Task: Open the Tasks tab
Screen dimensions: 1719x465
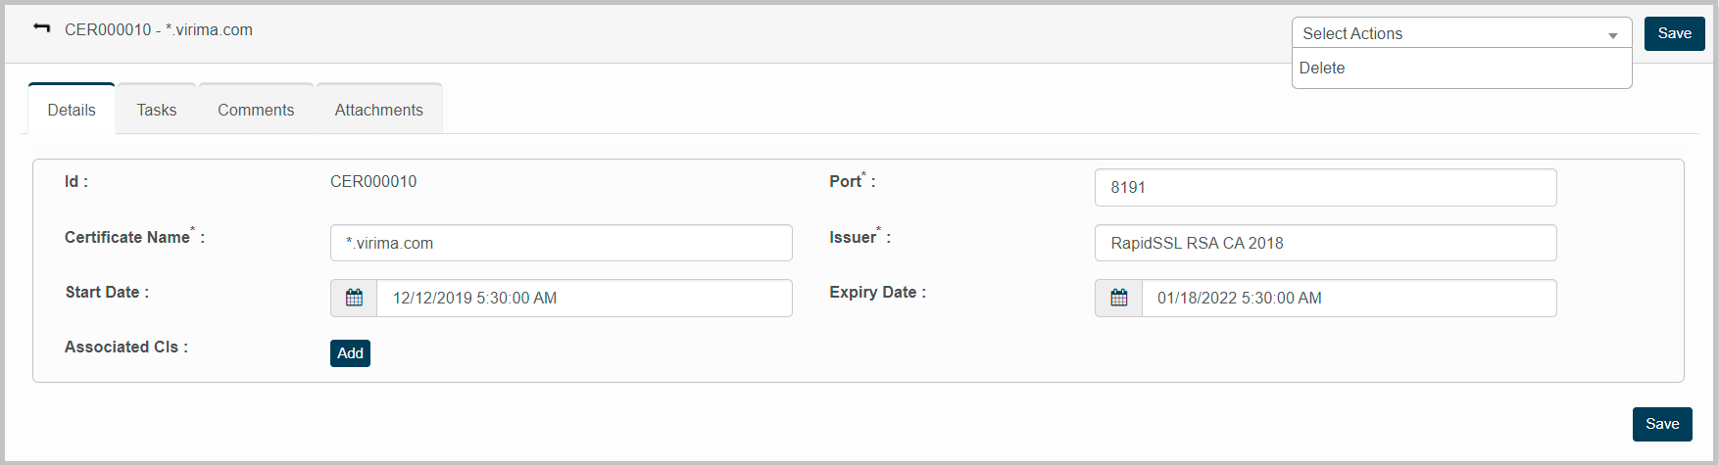Action: [157, 110]
